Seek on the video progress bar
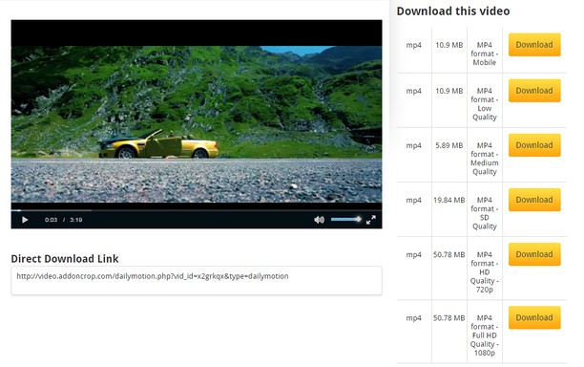 197,210
